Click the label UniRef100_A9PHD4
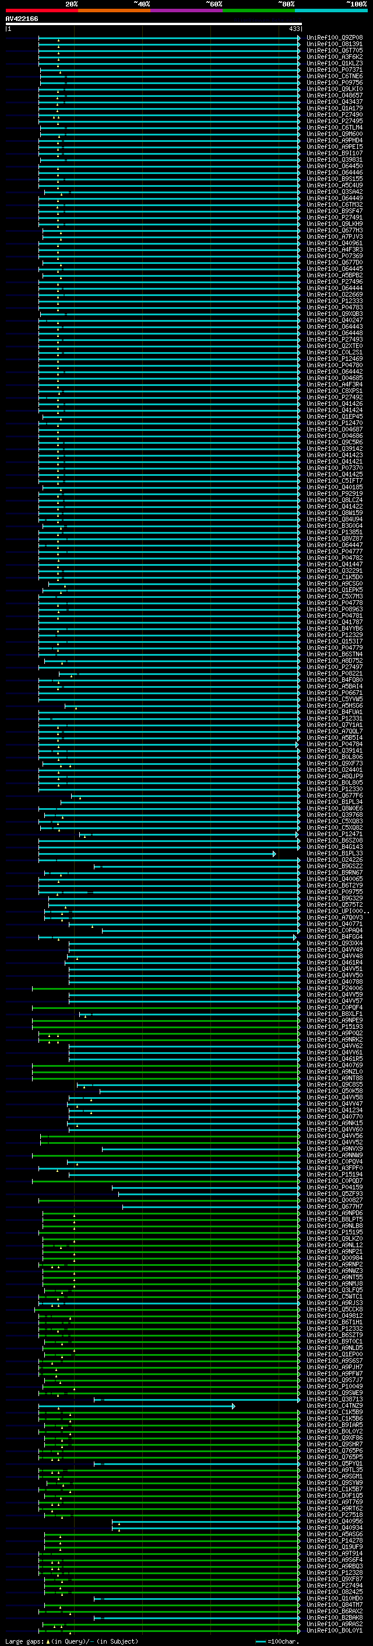Viewport: 373px width, 1646px height. pos(335,140)
